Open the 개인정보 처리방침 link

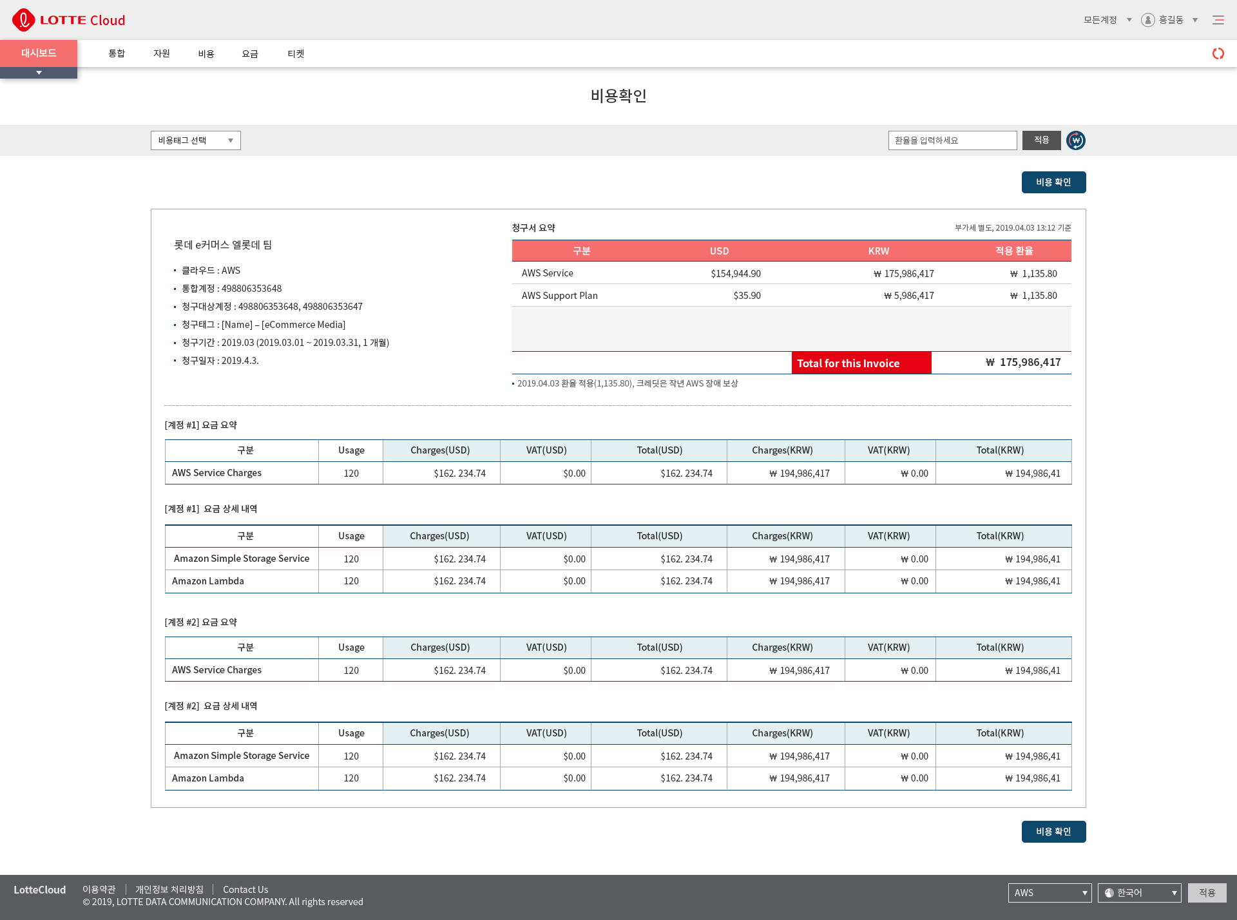click(x=169, y=890)
